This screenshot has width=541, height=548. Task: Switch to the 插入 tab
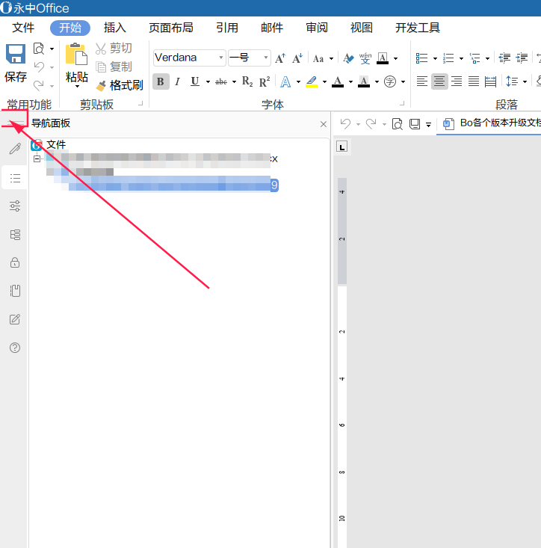pyautogui.click(x=114, y=28)
